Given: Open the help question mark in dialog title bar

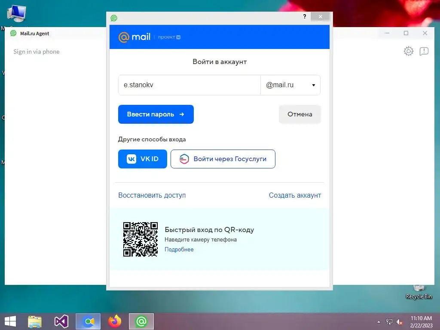Looking at the screenshot, I should pos(305,17).
